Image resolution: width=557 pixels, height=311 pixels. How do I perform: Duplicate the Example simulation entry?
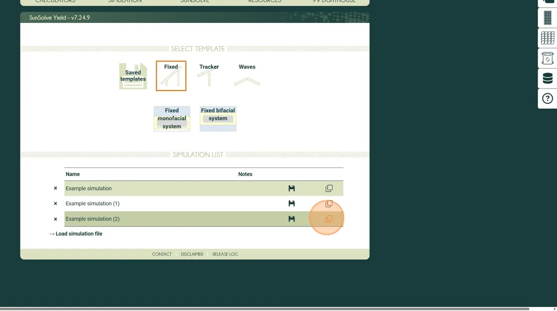(x=329, y=188)
